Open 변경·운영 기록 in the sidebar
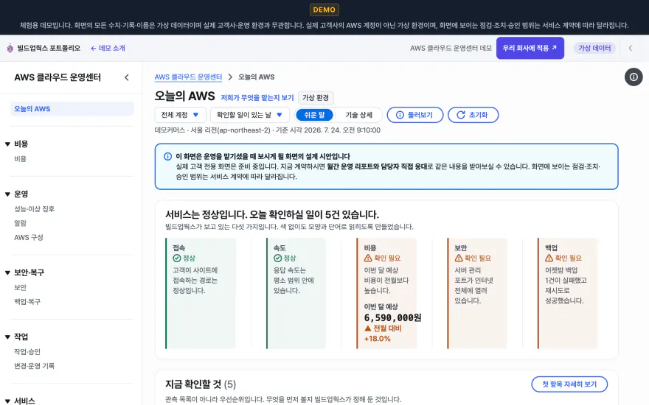Viewport: 649px width, 405px height. tap(35, 366)
